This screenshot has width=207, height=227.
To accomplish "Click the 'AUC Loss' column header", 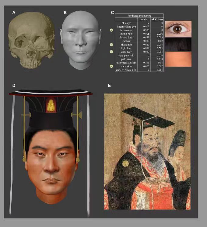I will click(157, 19).
